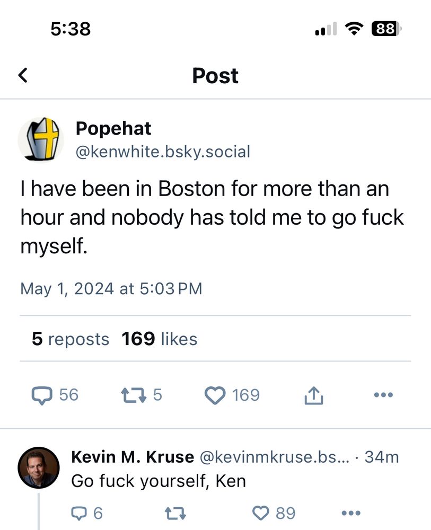Share Popehat's post using share icon
431x530 pixels.
[313, 395]
